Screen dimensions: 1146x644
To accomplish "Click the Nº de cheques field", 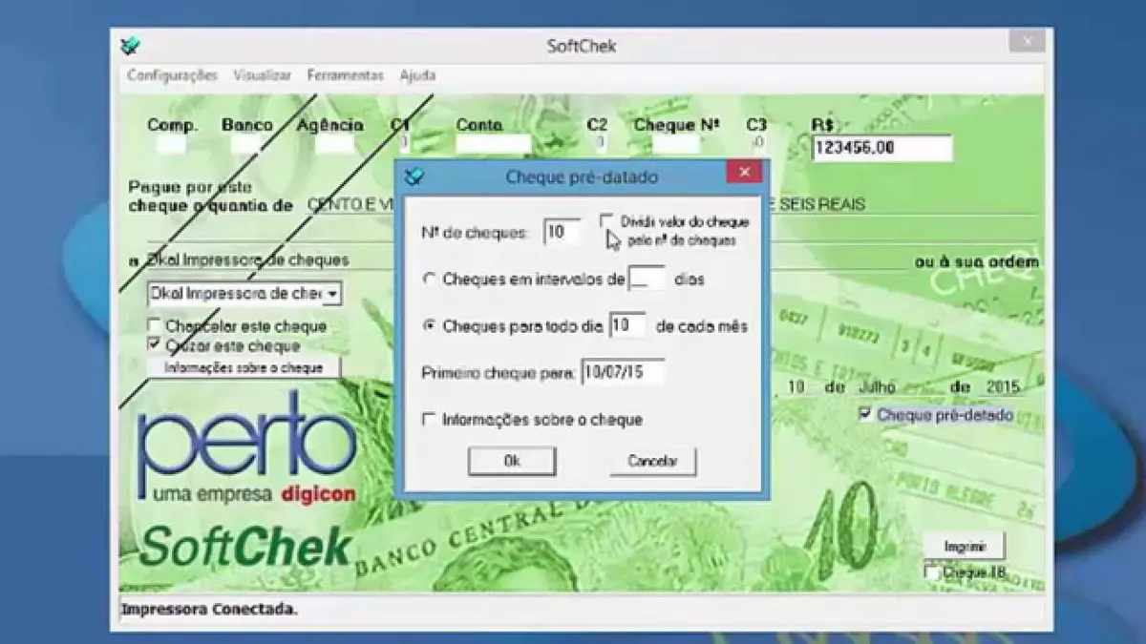I will click(x=562, y=231).
